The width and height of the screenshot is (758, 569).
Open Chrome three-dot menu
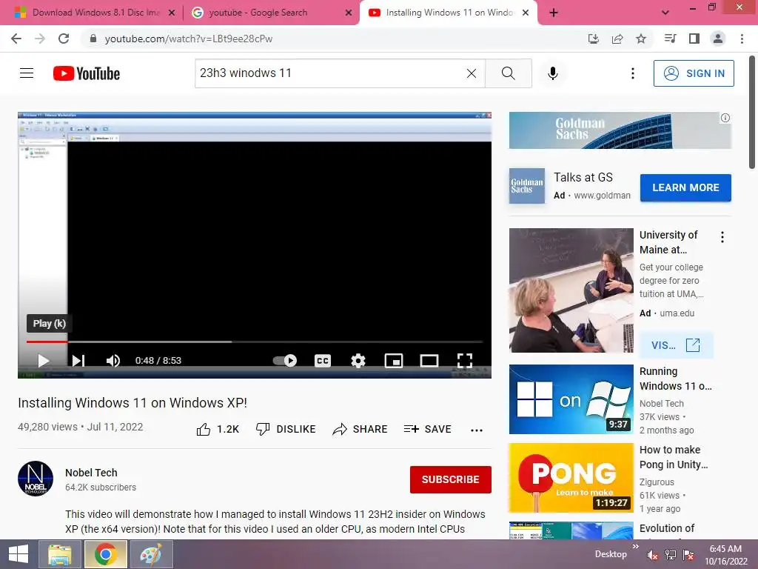point(742,39)
